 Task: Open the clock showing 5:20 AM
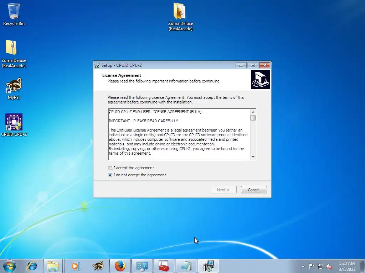[347, 266]
